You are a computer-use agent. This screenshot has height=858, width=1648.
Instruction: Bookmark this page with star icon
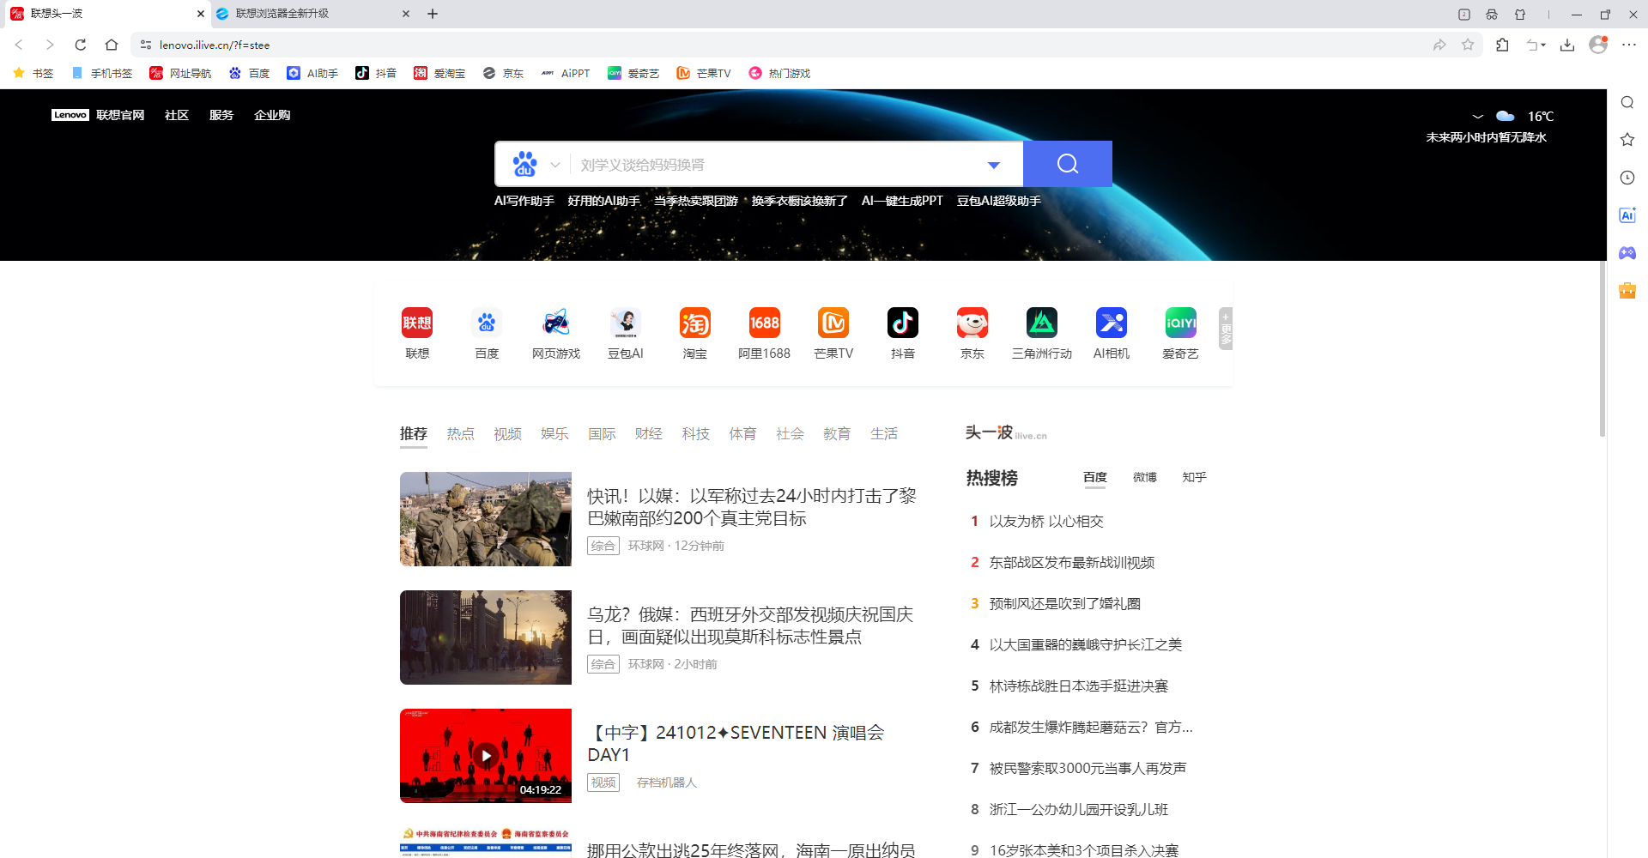click(1468, 45)
